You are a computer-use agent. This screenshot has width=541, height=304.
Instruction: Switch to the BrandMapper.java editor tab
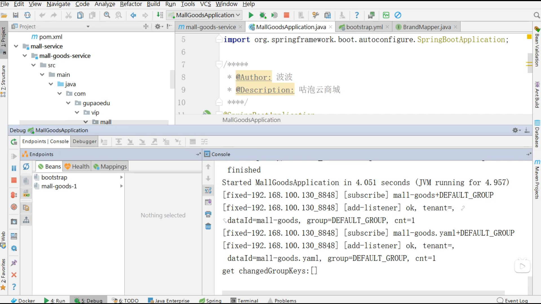(x=427, y=27)
